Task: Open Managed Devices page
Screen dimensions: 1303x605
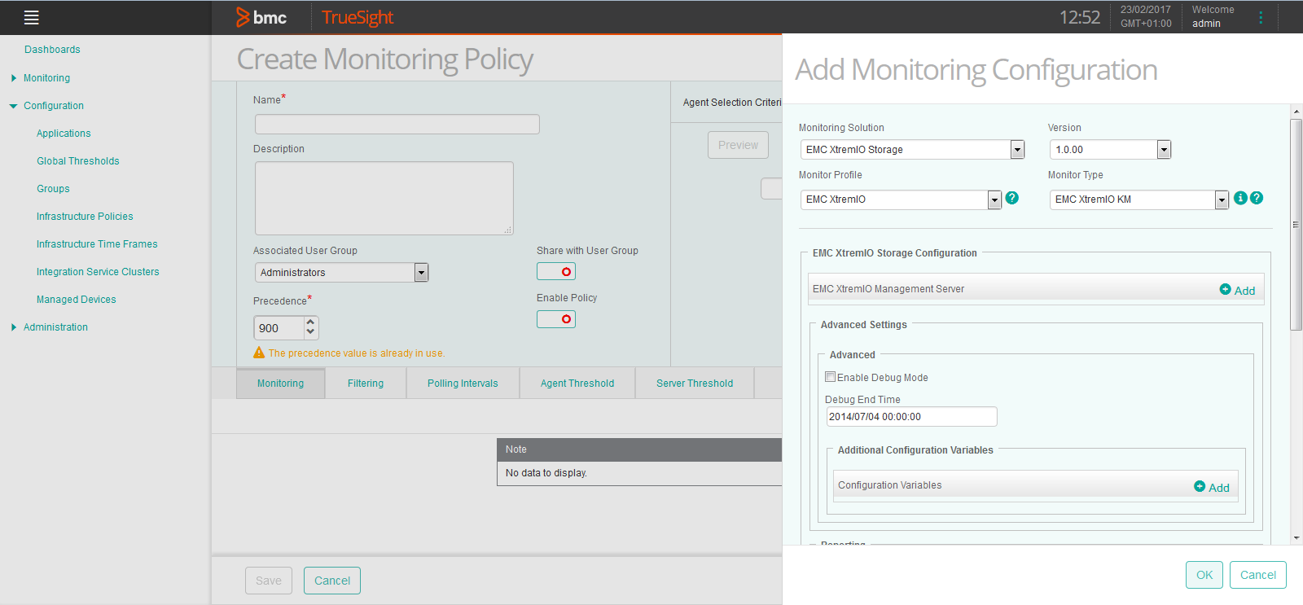Action: click(x=77, y=300)
